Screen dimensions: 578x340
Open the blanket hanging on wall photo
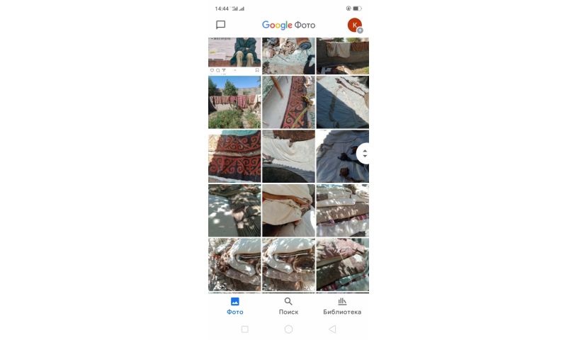point(342,56)
